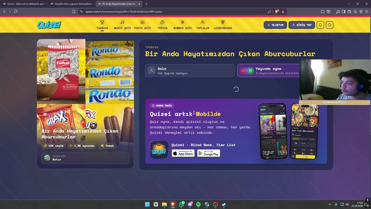Image resolution: width=371 pixels, height=209 pixels.
Task: Open the Trivia tab
Action: pos(163,25)
